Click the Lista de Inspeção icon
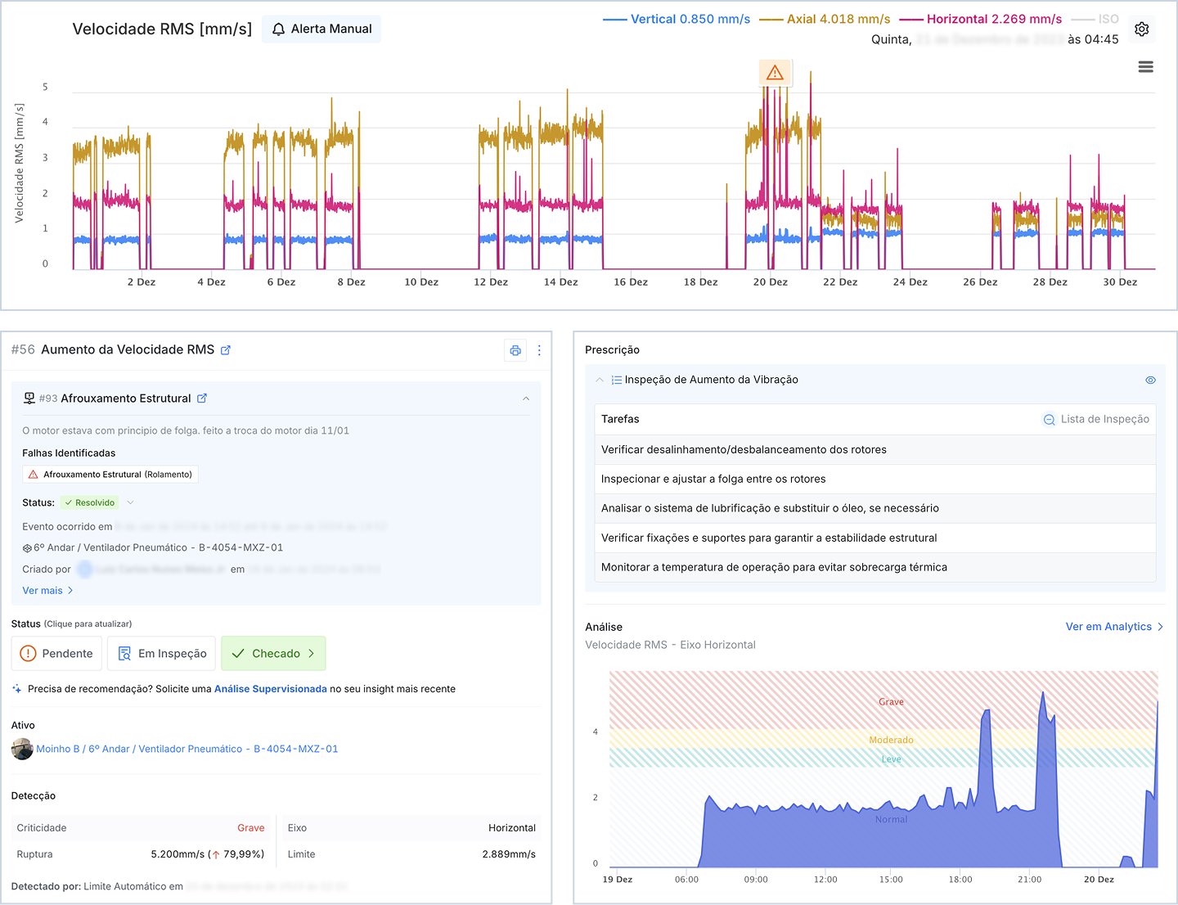 click(x=1049, y=420)
